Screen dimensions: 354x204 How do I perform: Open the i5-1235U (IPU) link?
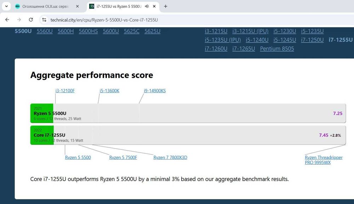coord(223,40)
